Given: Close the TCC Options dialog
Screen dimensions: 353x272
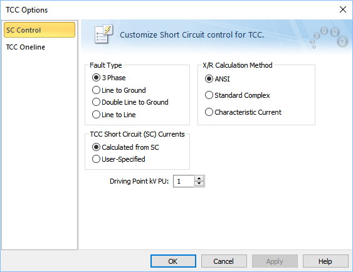Looking at the screenshot, I should 342,9.
